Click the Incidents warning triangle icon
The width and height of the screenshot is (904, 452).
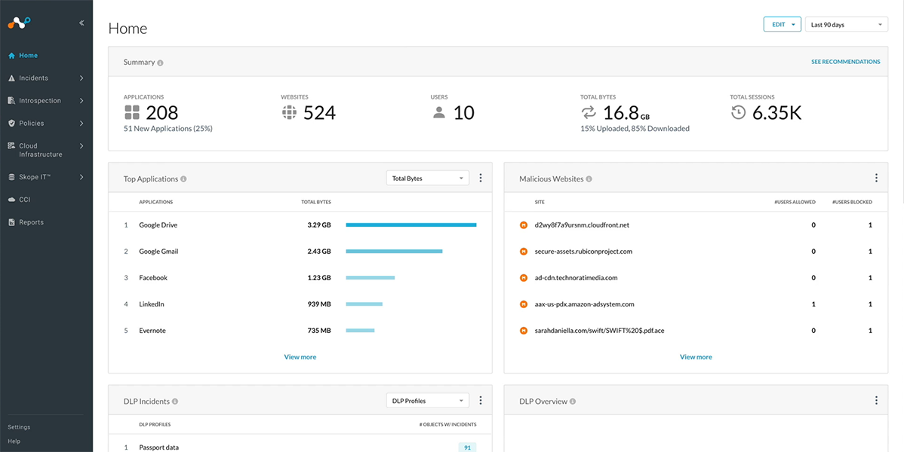point(11,78)
